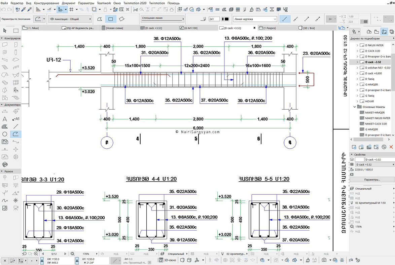Screen dimensions: 395x265
Task: Click the D cack +3.52 name field in Свойства
Action: (x=380, y=159)
